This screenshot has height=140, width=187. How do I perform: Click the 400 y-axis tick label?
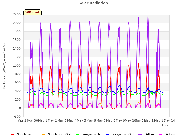(18, 91)
